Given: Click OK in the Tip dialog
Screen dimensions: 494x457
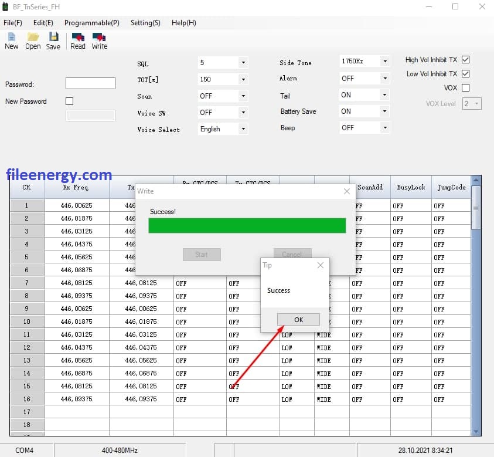Looking at the screenshot, I should pos(298,320).
